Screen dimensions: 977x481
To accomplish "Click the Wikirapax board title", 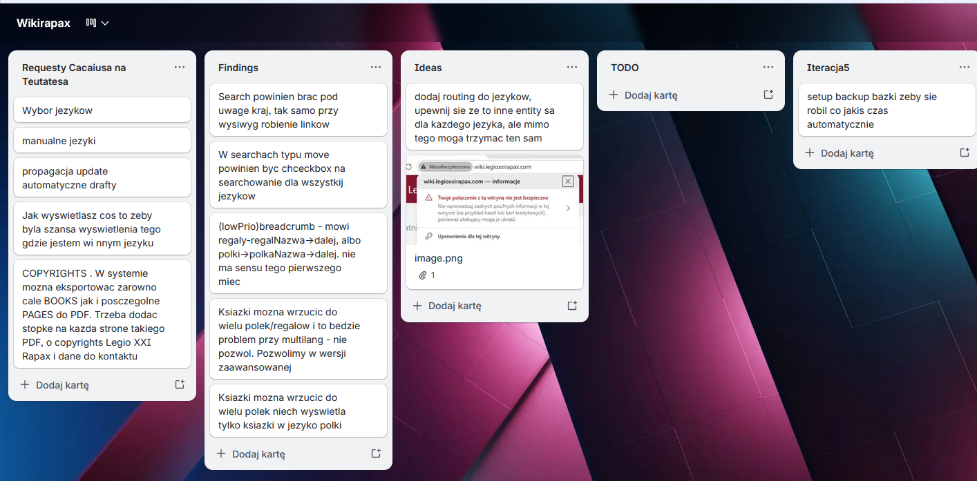I will pos(44,23).
